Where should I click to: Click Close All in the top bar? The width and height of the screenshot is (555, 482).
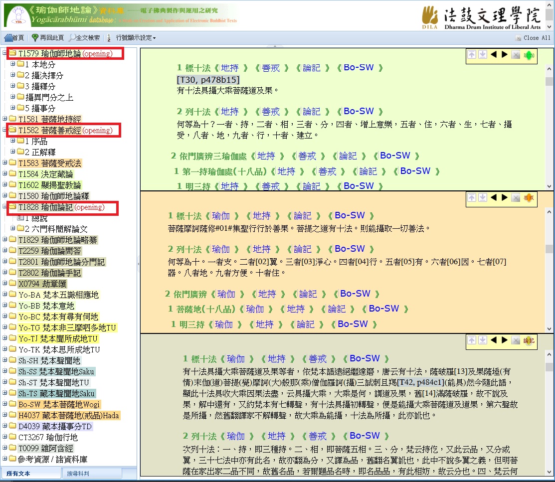click(533, 38)
